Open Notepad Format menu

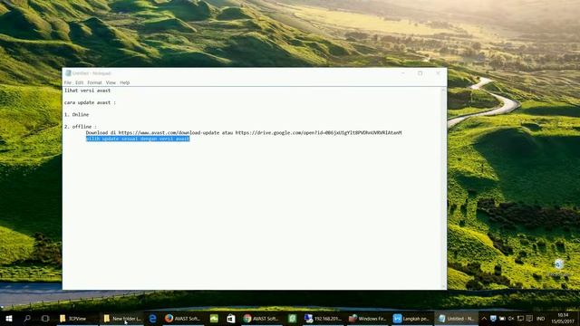coord(94,82)
